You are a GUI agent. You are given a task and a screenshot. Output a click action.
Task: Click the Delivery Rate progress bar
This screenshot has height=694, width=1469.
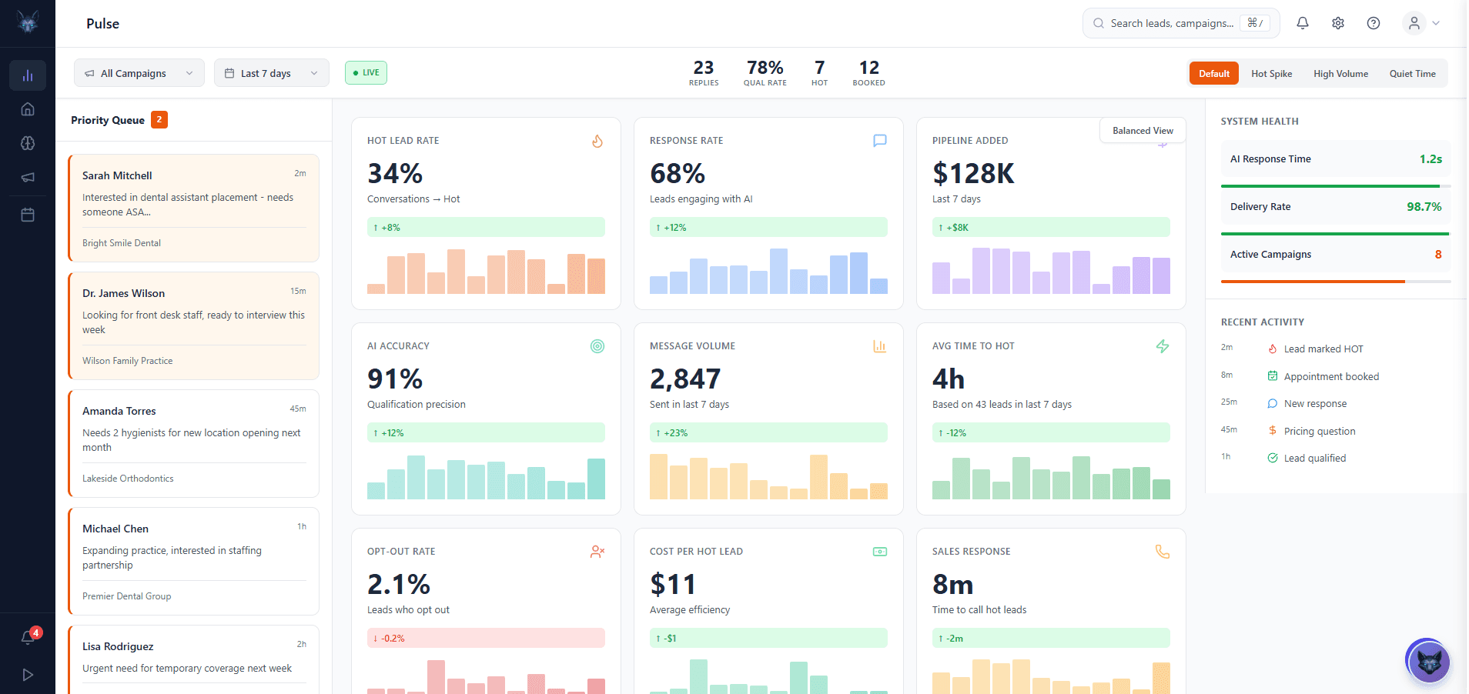(x=1335, y=233)
